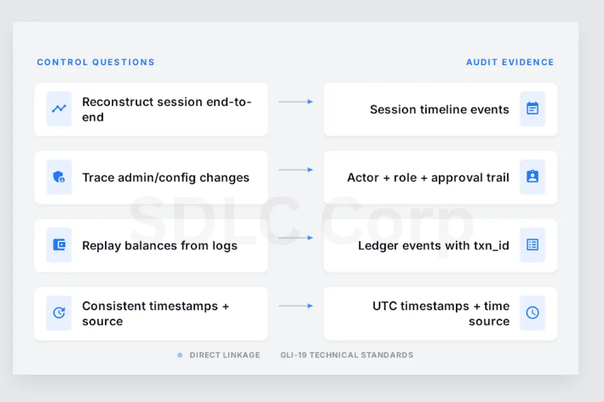Image resolution: width=604 pixels, height=402 pixels.
Task: Click the ID badge icon for approval trail
Action: [532, 177]
